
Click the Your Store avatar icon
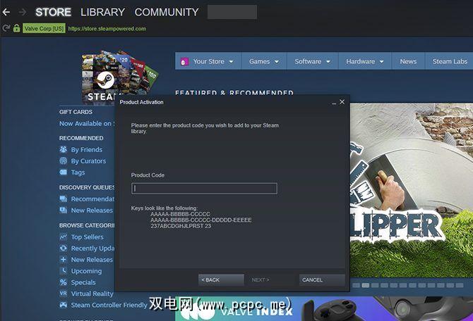(x=184, y=62)
